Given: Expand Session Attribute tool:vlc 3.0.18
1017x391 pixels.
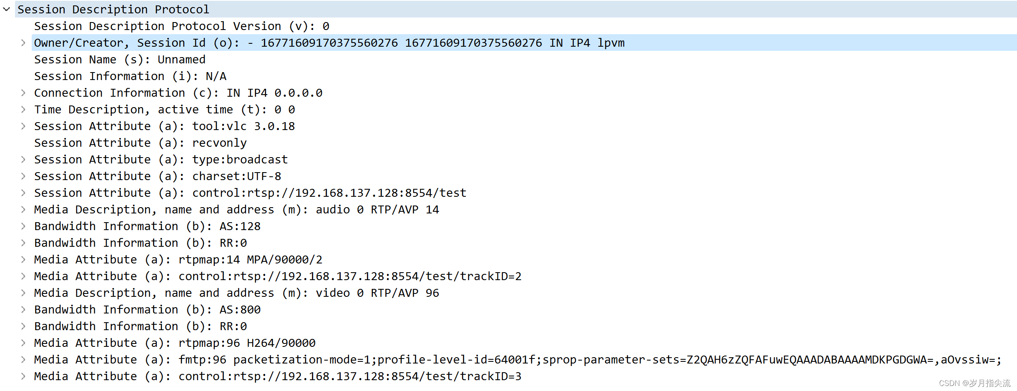Looking at the screenshot, I should click(23, 126).
